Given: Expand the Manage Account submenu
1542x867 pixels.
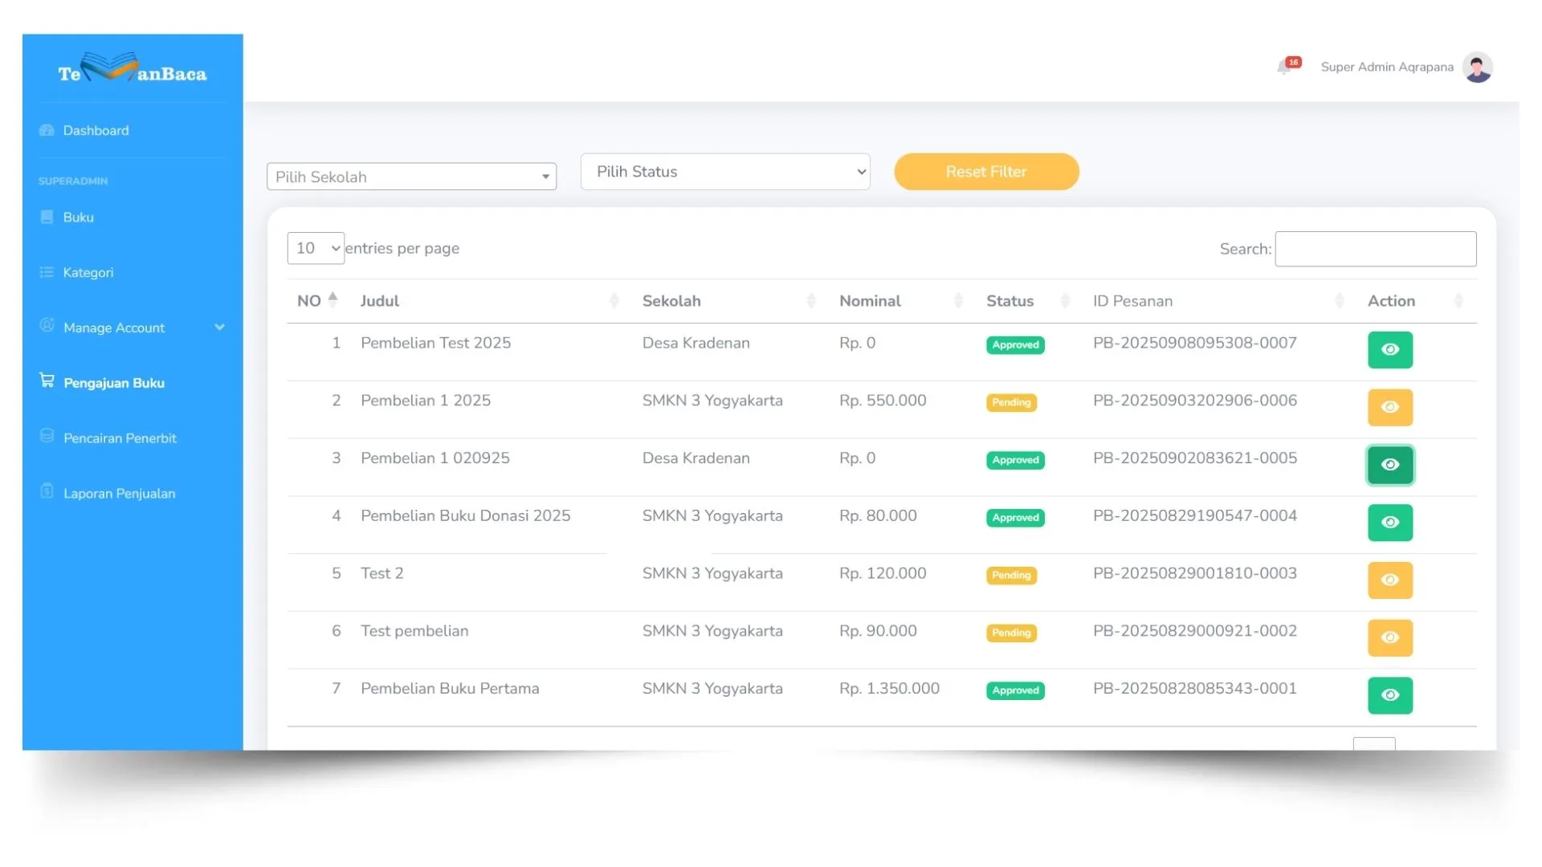Looking at the screenshot, I should [133, 328].
